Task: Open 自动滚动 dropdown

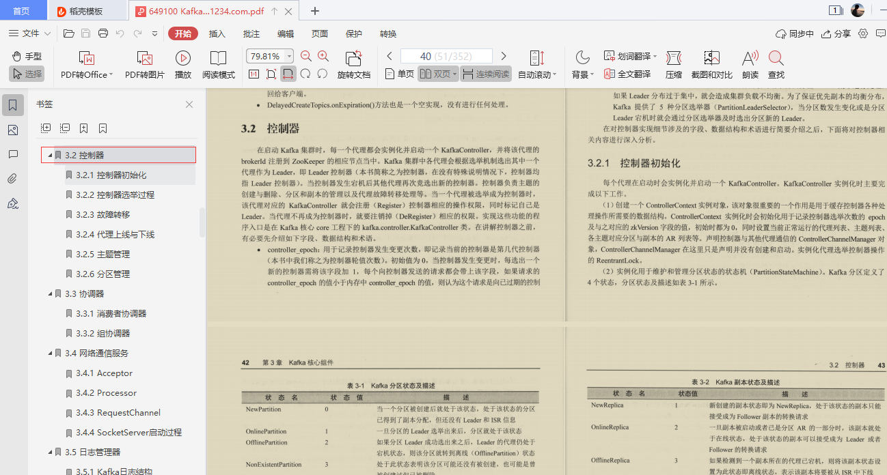Action: 537,74
